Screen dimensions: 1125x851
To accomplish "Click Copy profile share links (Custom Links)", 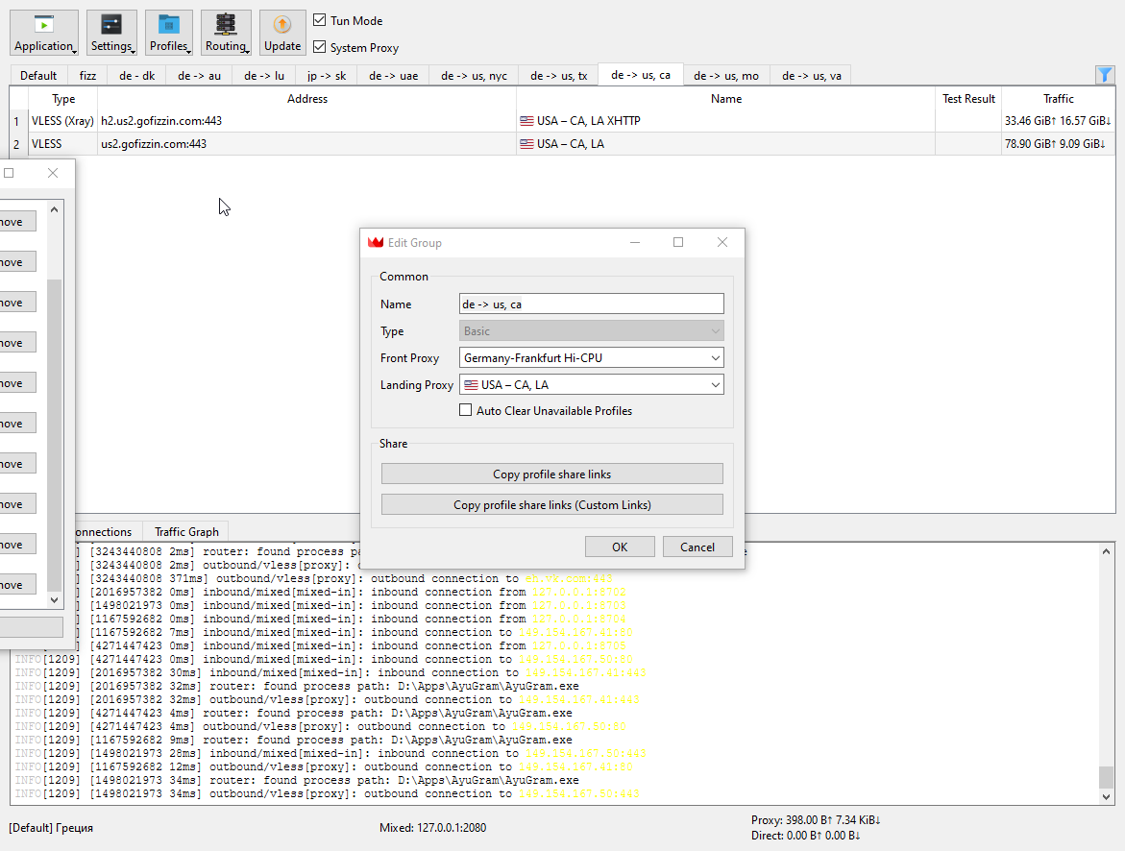I will [551, 504].
